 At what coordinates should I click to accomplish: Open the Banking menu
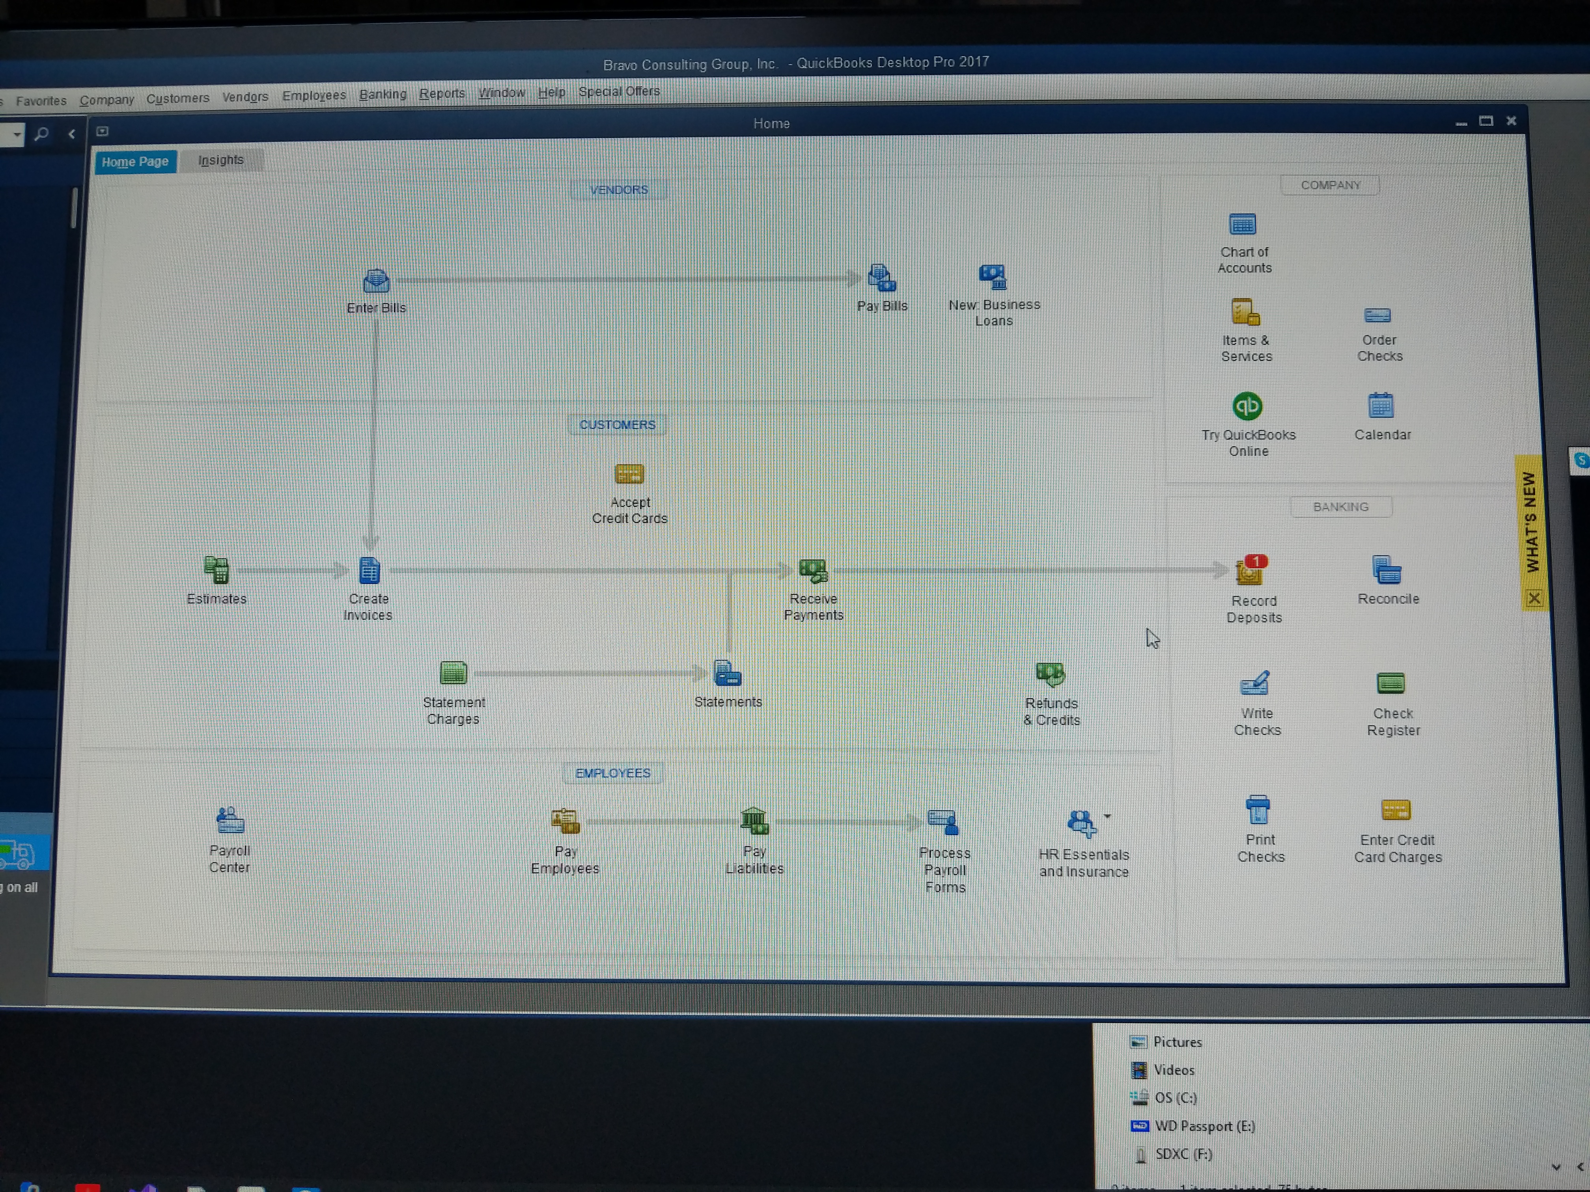click(383, 94)
